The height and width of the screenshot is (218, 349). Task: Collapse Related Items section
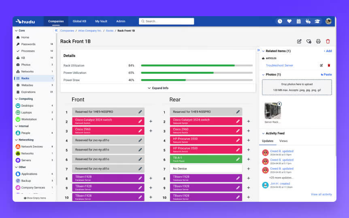(x=263, y=51)
